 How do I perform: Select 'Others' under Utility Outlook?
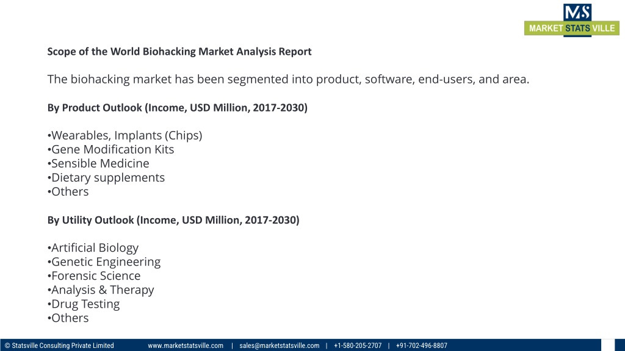click(68, 318)
